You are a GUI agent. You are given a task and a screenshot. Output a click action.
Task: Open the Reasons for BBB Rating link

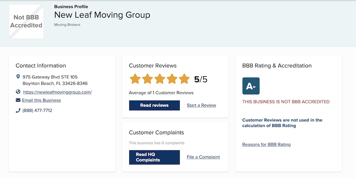pos(266,145)
